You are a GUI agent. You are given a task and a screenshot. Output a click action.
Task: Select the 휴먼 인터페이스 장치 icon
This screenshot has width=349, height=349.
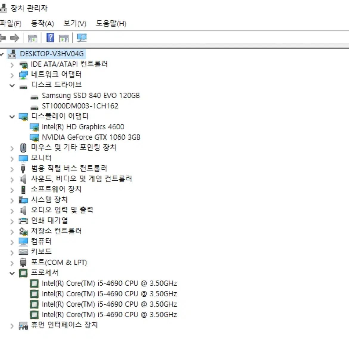coord(23,326)
